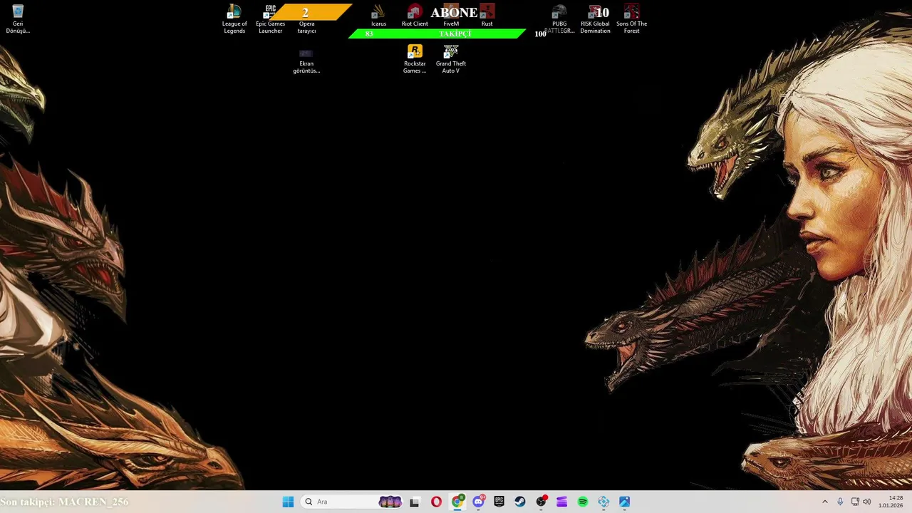Select the PUBG Battlegrounds desktop icon
912x513 pixels.
click(x=559, y=19)
